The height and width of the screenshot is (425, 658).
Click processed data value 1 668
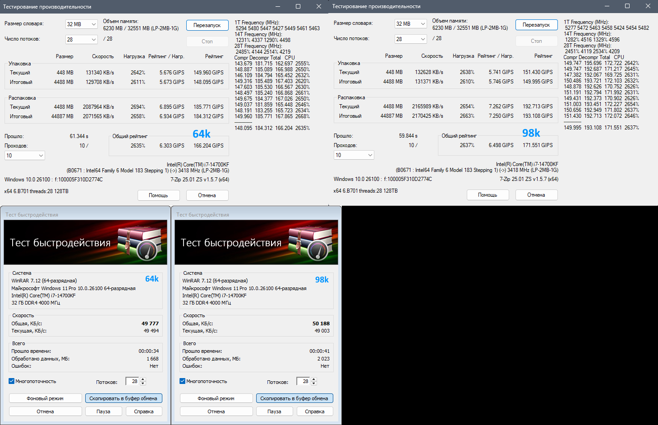click(x=153, y=359)
